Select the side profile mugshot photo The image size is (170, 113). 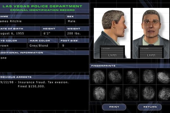[112, 33]
